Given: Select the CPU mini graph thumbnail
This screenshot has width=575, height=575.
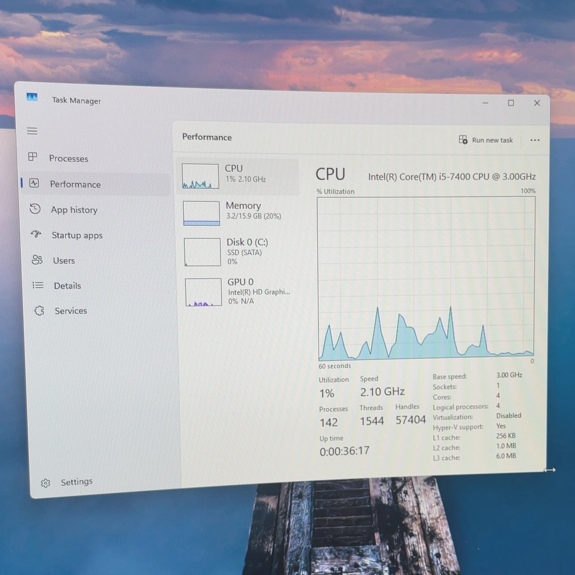Looking at the screenshot, I should (200, 176).
